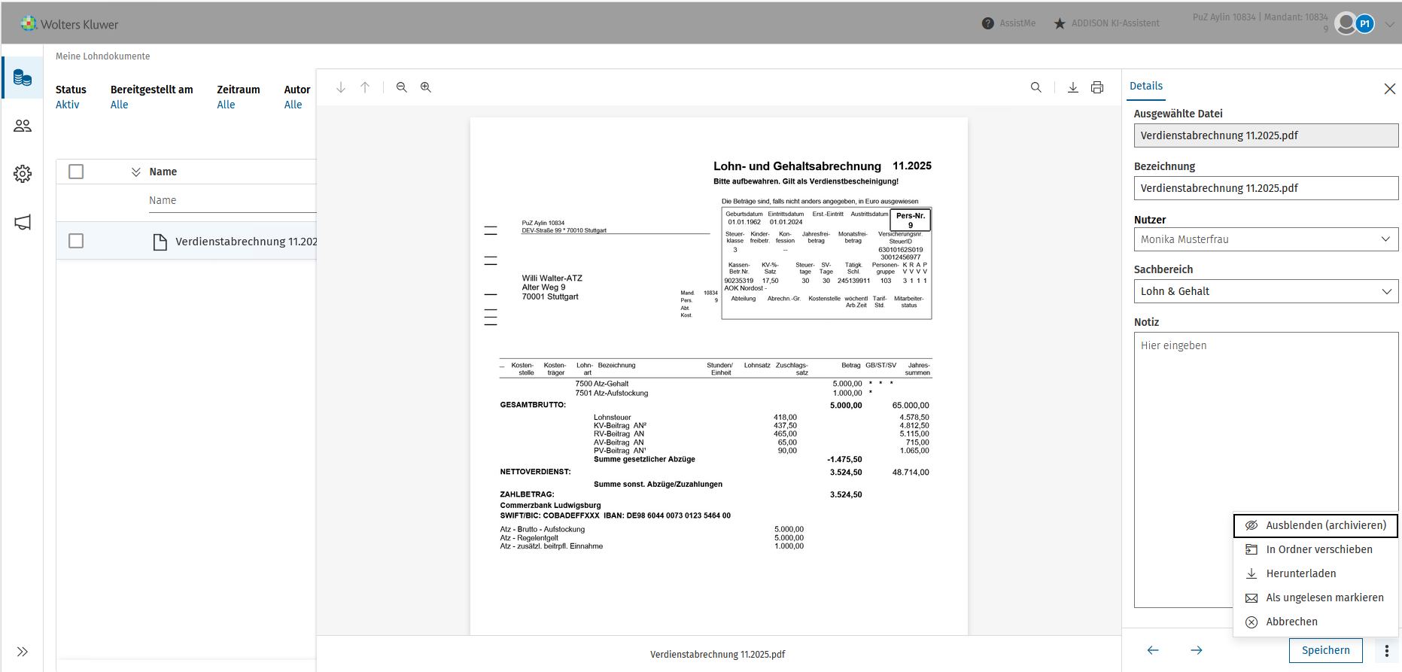Go to next details with right arrow
This screenshot has height=672, width=1402.
click(1197, 650)
